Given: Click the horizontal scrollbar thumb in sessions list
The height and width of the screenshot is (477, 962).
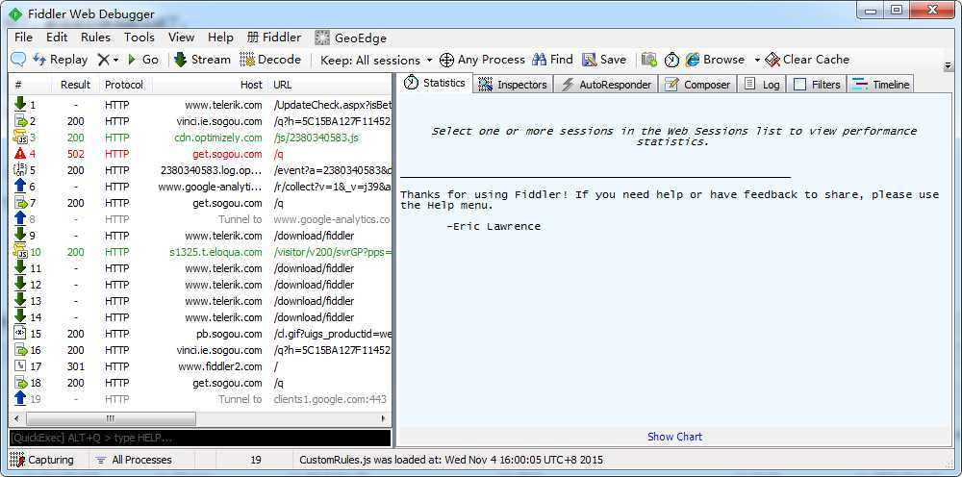Looking at the screenshot, I should tap(110, 418).
